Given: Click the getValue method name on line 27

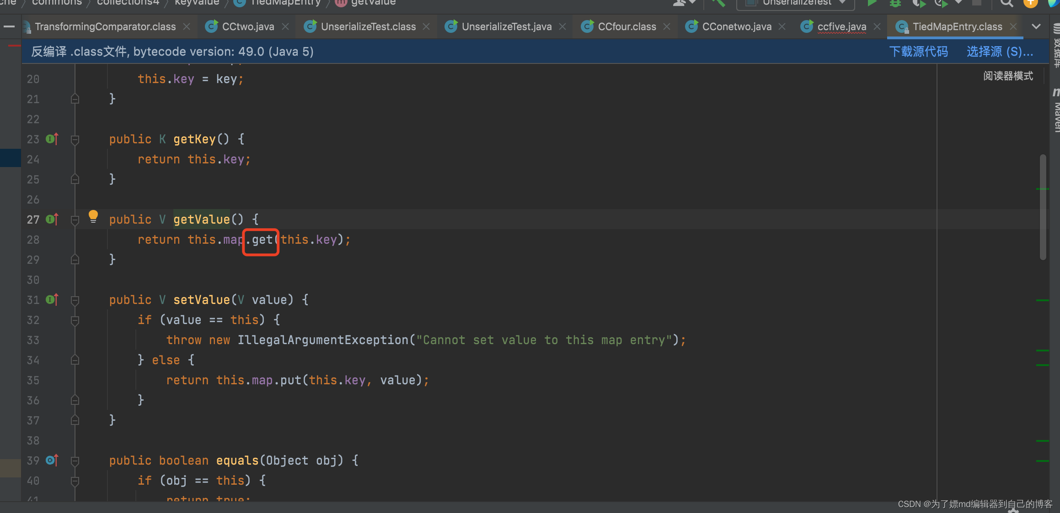Looking at the screenshot, I should (202, 220).
